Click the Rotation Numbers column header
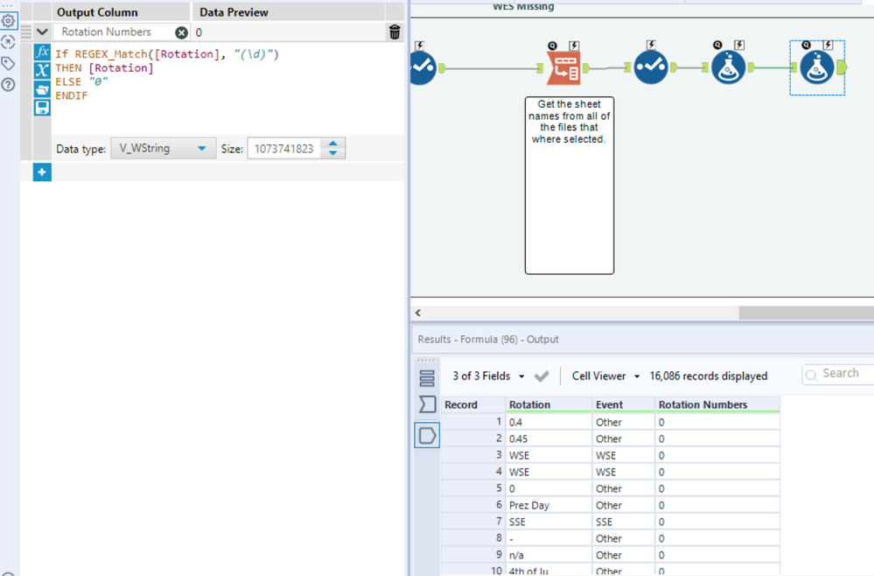The height and width of the screenshot is (576, 874). point(717,404)
